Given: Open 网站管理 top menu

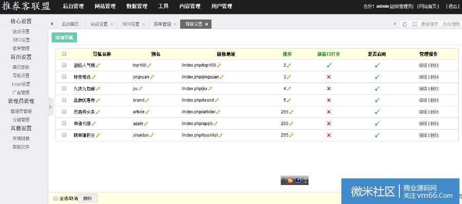Looking at the screenshot, I should coord(105,6).
